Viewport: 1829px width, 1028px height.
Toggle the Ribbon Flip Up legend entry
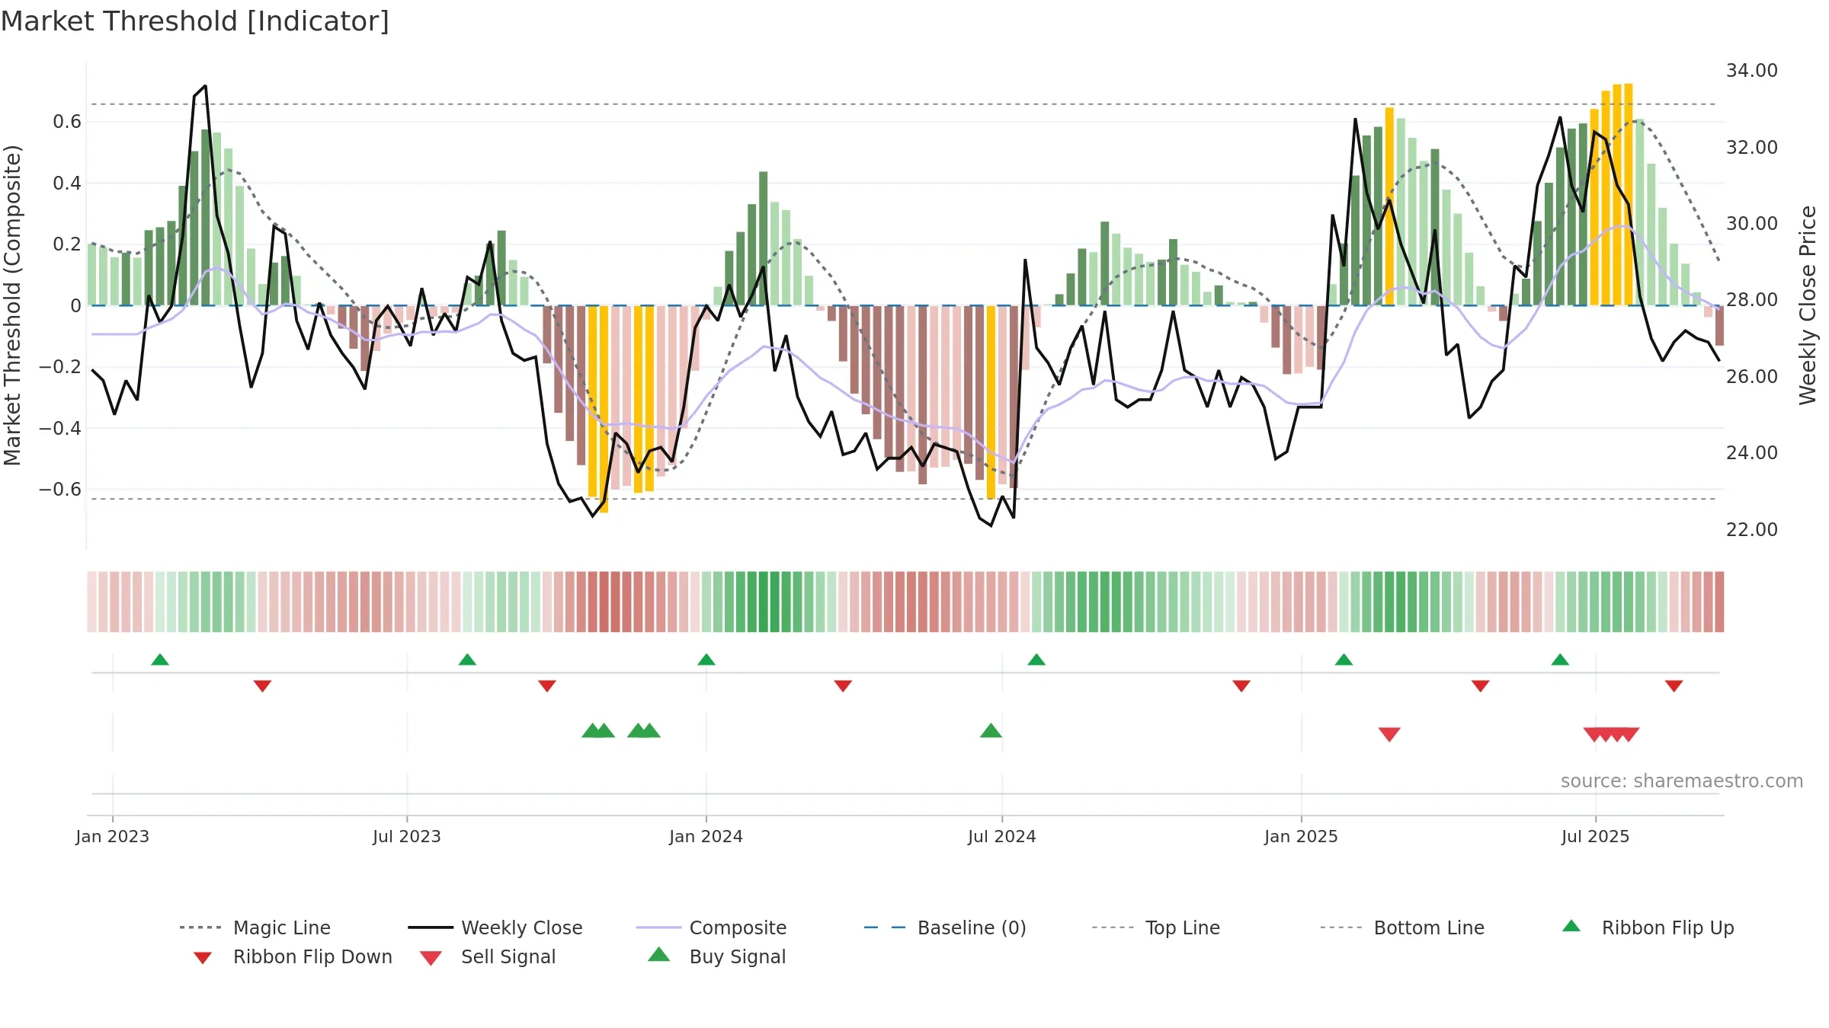tap(1648, 927)
